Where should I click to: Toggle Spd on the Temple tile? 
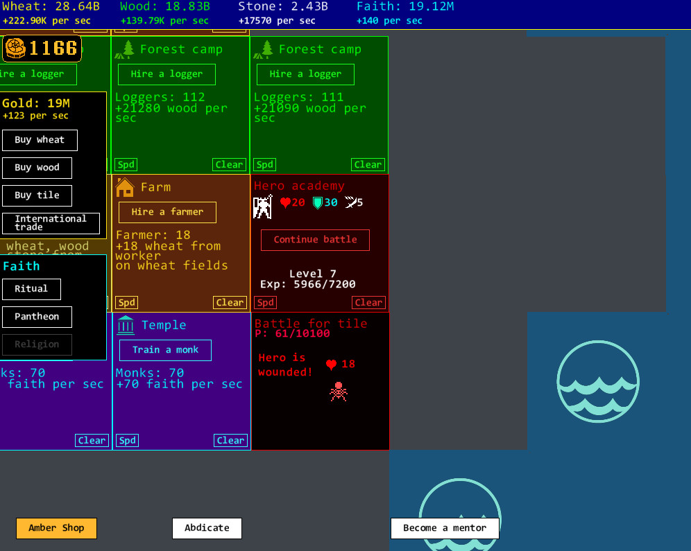127,440
